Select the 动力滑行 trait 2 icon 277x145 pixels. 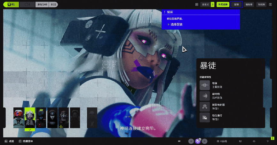coord(205,117)
